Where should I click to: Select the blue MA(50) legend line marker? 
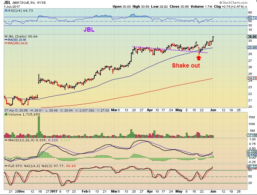pos(6,40)
